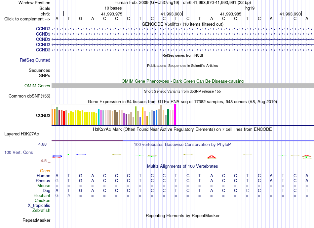314x228 pixels.
Task: Click the '10 bases' scale bar label
Action: click(x=113, y=8)
